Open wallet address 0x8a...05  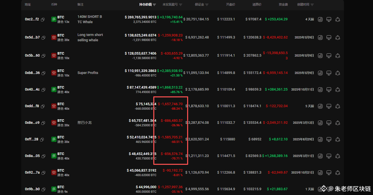coord(32,156)
